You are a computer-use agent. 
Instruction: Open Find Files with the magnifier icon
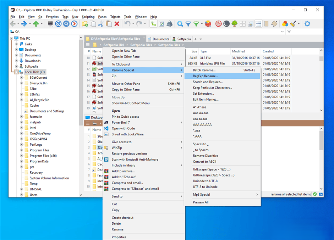click(x=180, y=24)
